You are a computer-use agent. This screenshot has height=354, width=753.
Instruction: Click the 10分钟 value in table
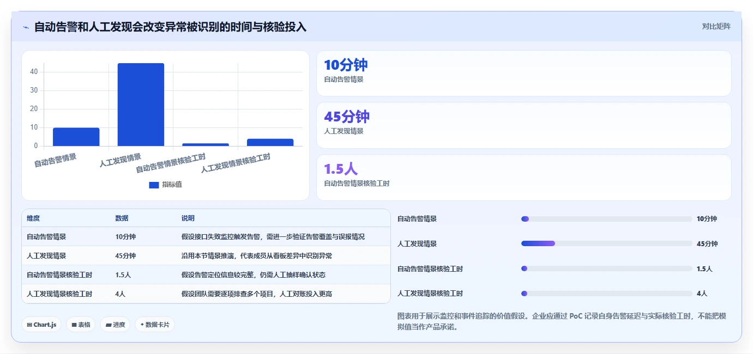[x=125, y=237]
